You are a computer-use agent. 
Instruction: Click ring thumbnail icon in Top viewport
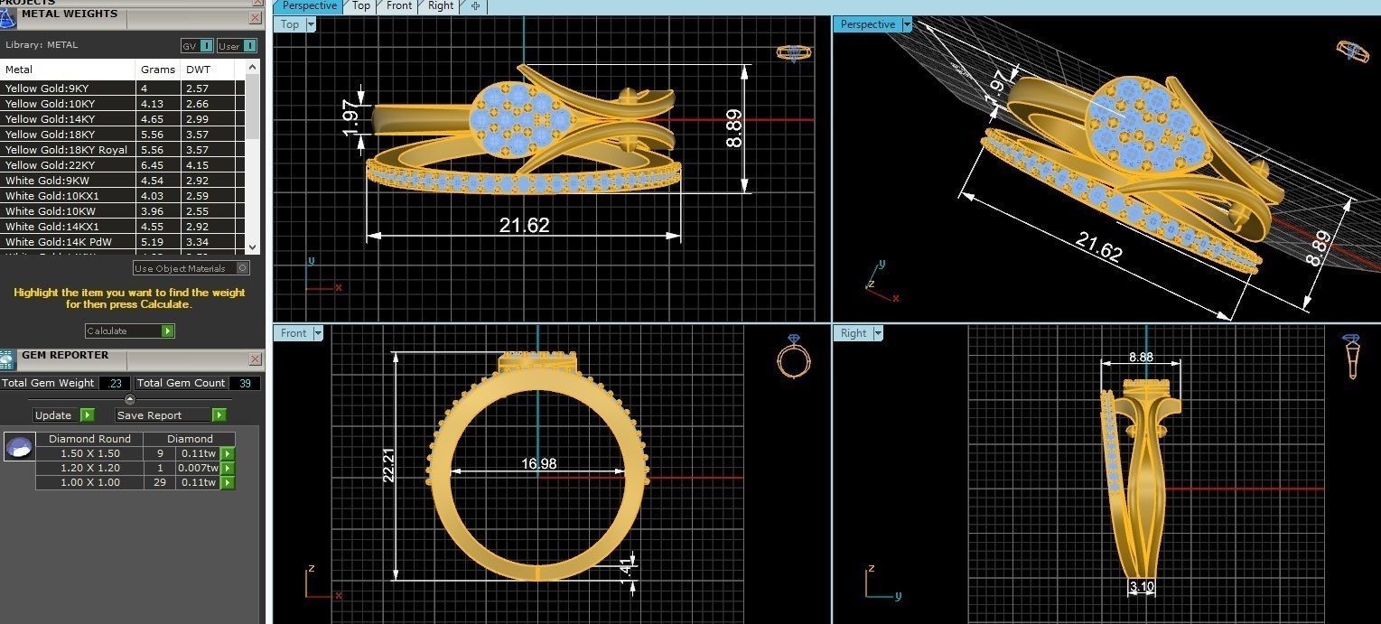coord(794,53)
